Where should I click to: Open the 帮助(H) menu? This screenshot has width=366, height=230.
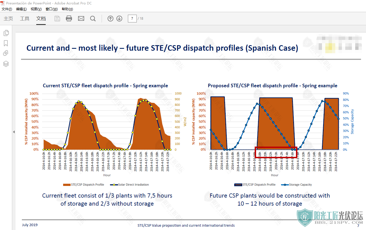pyautogui.click(x=67, y=9)
